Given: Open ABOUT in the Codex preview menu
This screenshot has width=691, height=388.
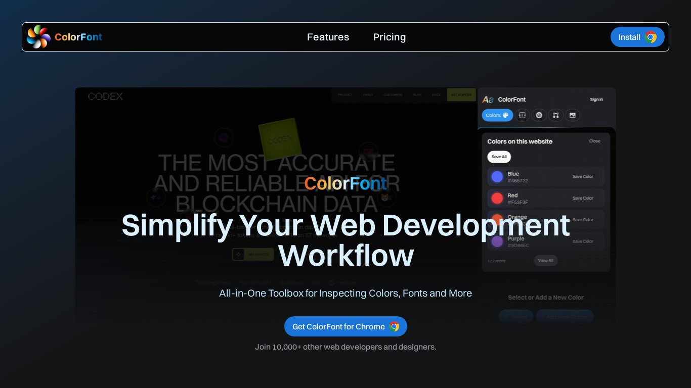Looking at the screenshot, I should click(x=368, y=94).
